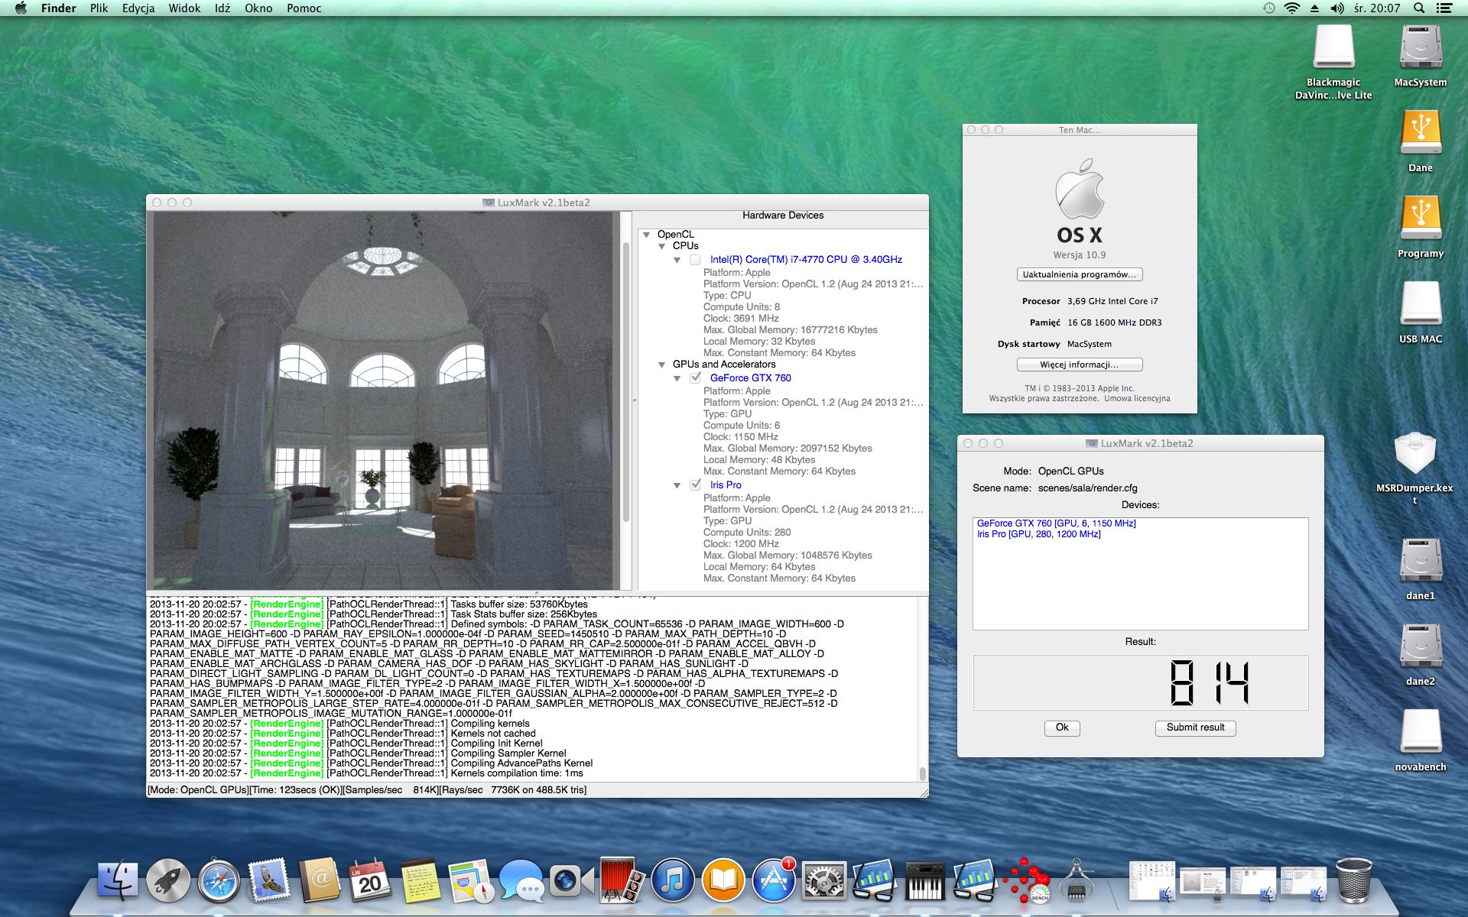
Task: Select the USB MAC drive icon
Action: tap(1421, 313)
